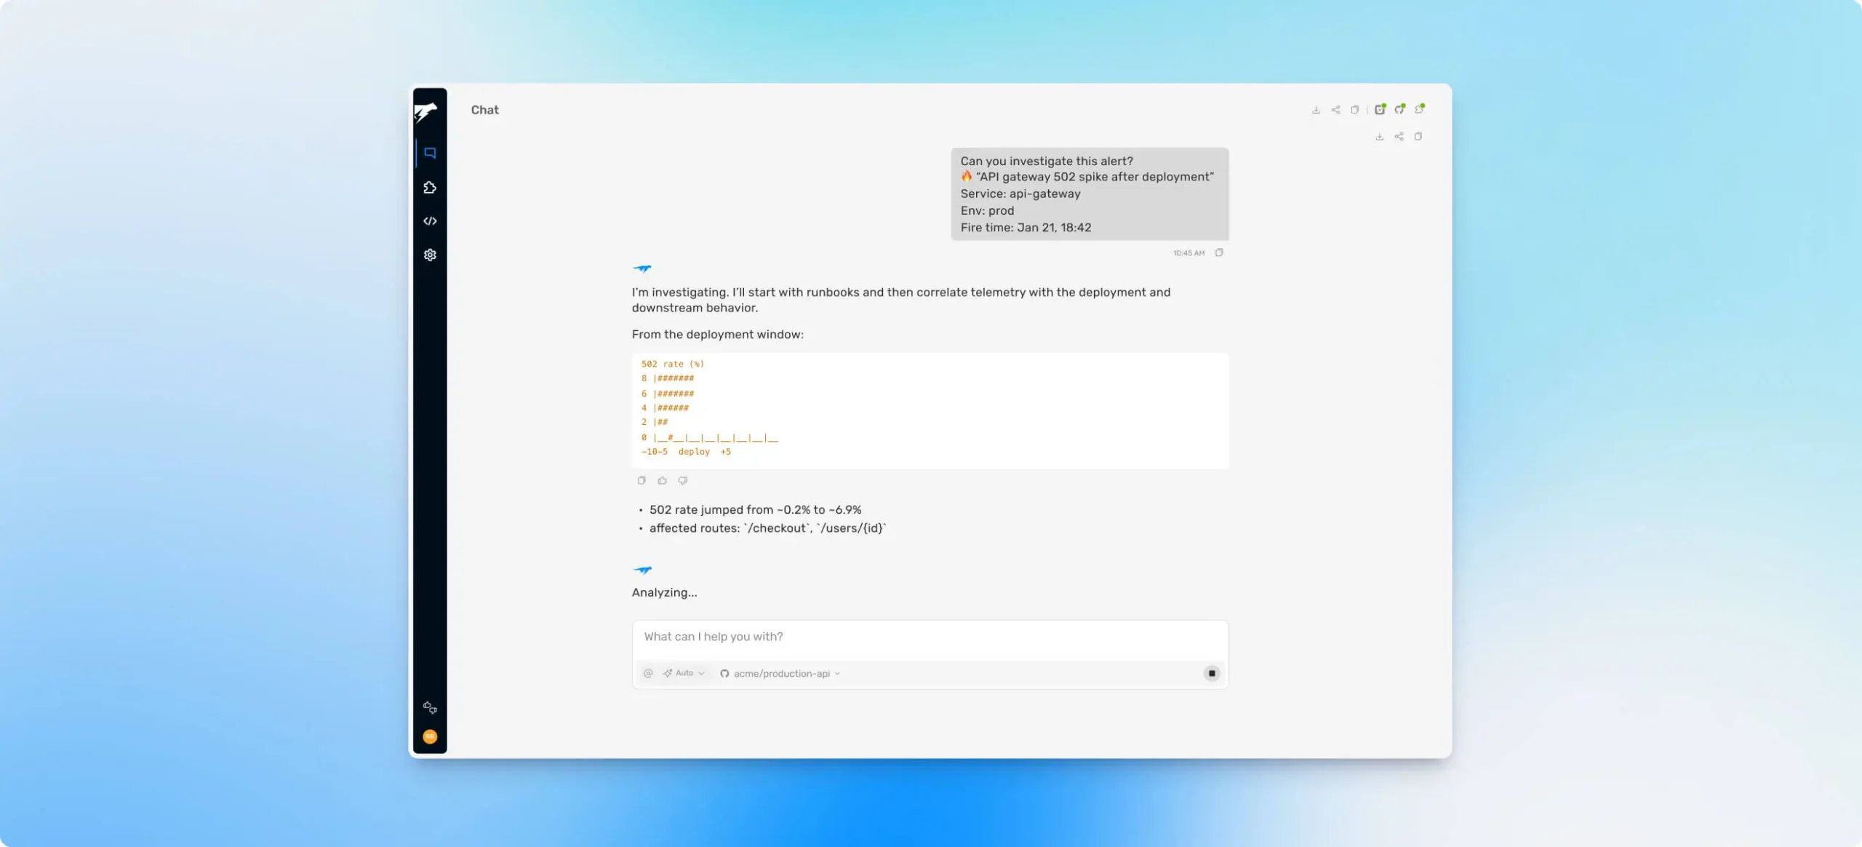This screenshot has height=847, width=1862.
Task: Click the Chat header title
Action: [x=484, y=110]
